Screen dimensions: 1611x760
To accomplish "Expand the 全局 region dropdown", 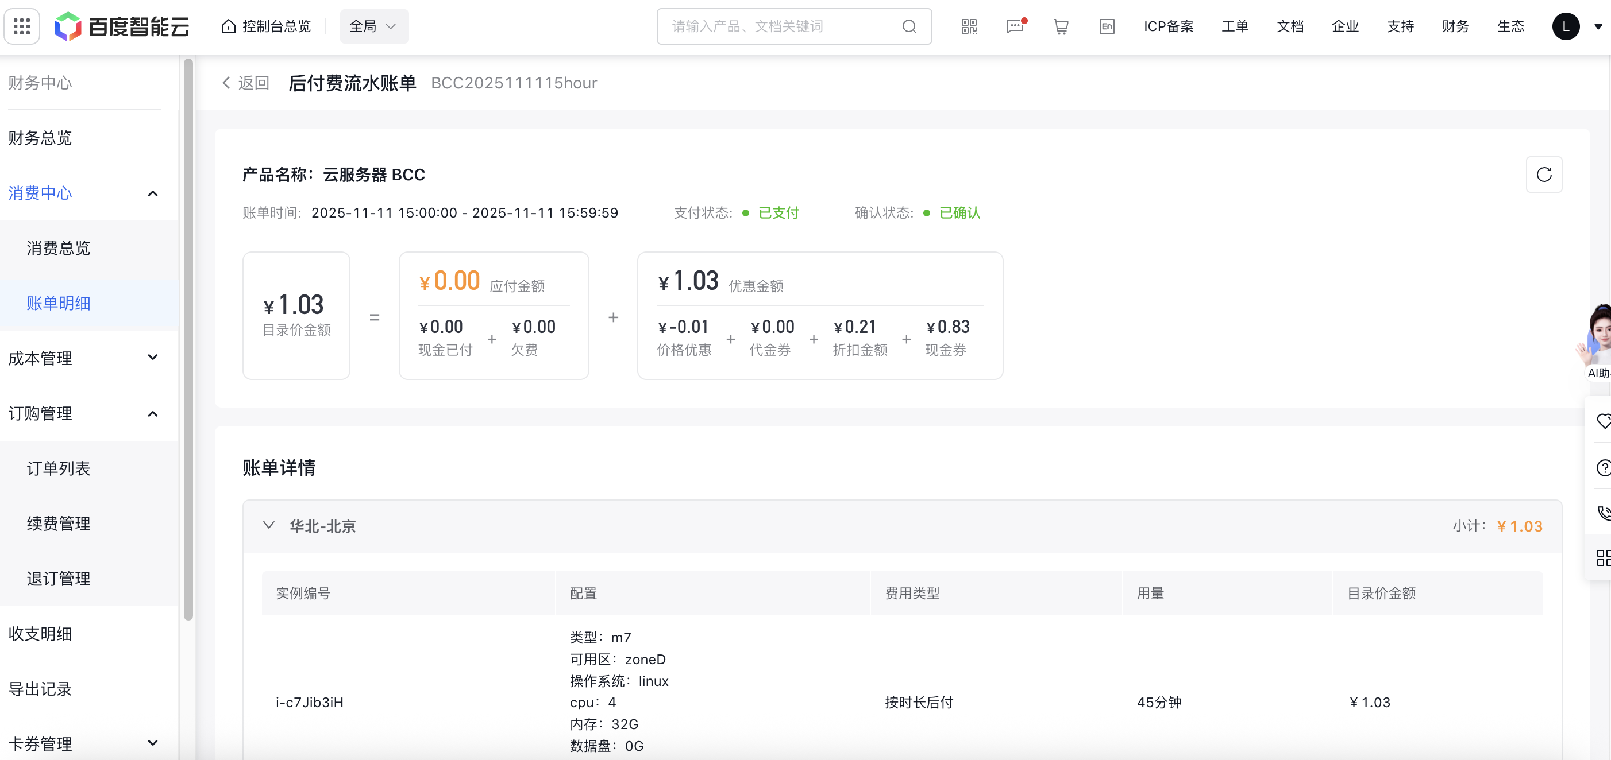I will coord(374,26).
